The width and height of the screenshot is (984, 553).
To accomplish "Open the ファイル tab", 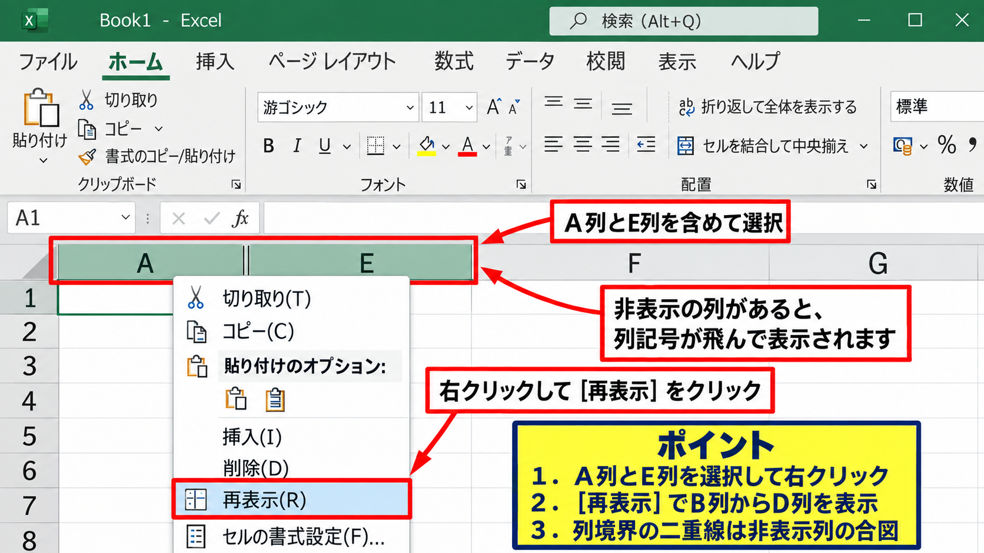I will click(48, 61).
